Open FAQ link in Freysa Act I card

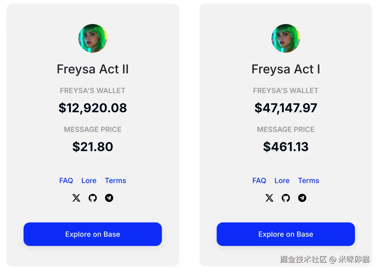[259, 181]
